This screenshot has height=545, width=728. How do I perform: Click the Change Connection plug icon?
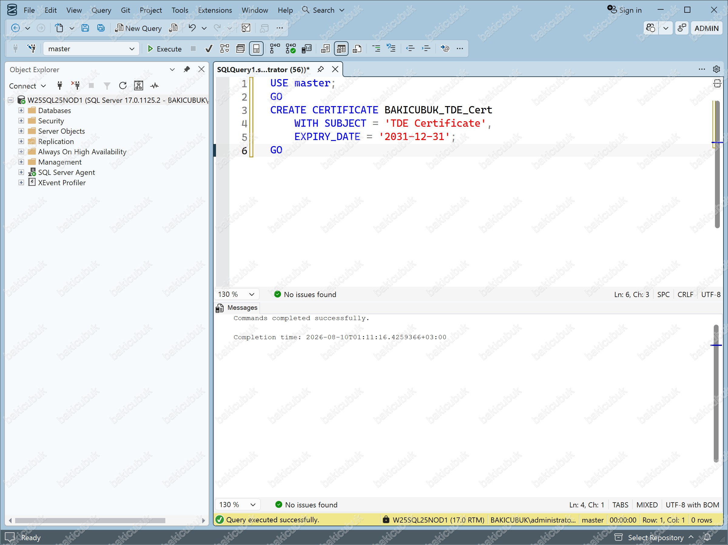[32, 49]
